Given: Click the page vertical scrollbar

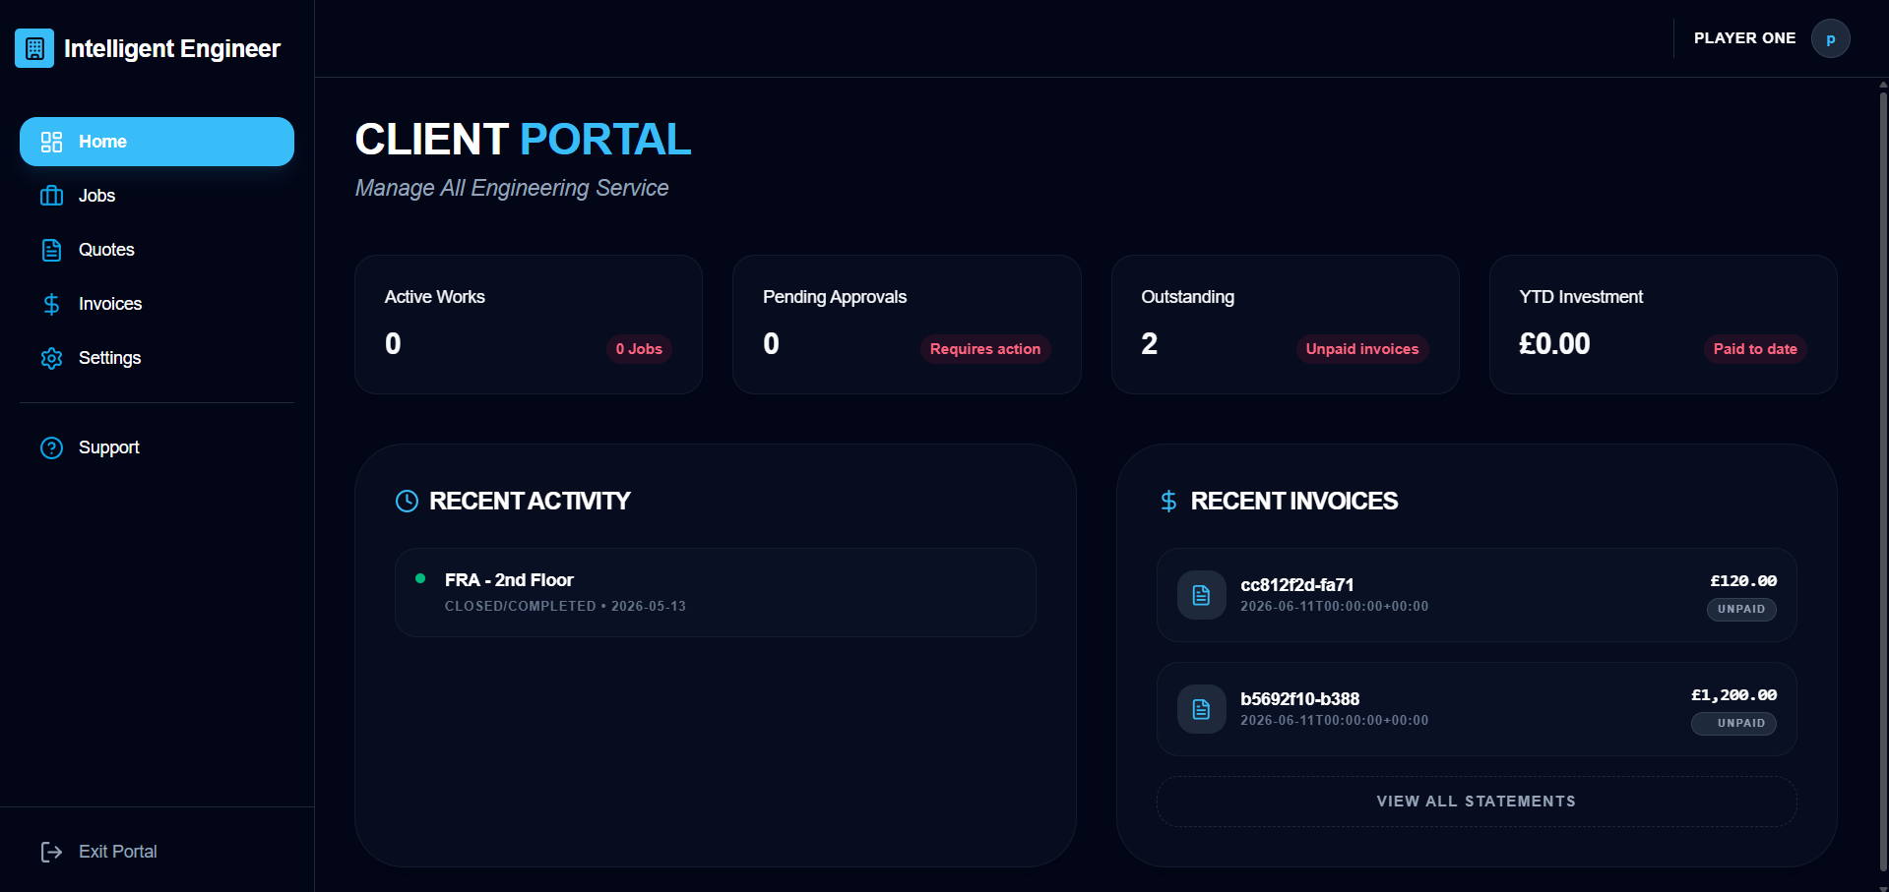Looking at the screenshot, I should tap(1883, 482).
